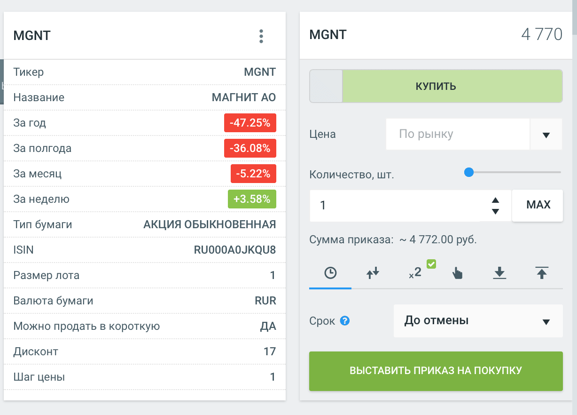577x415 pixels.
Task: Select the upward arrow to line icon
Action: (x=542, y=273)
